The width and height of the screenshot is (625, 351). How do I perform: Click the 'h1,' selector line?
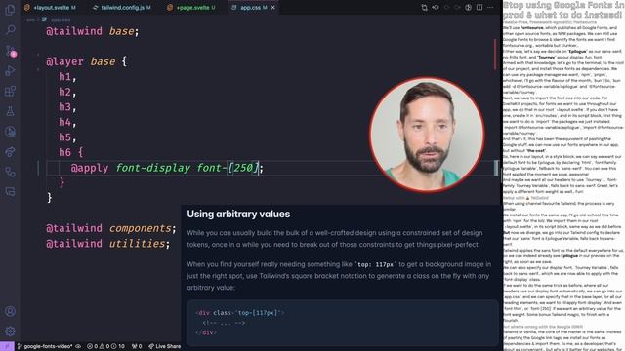point(67,76)
